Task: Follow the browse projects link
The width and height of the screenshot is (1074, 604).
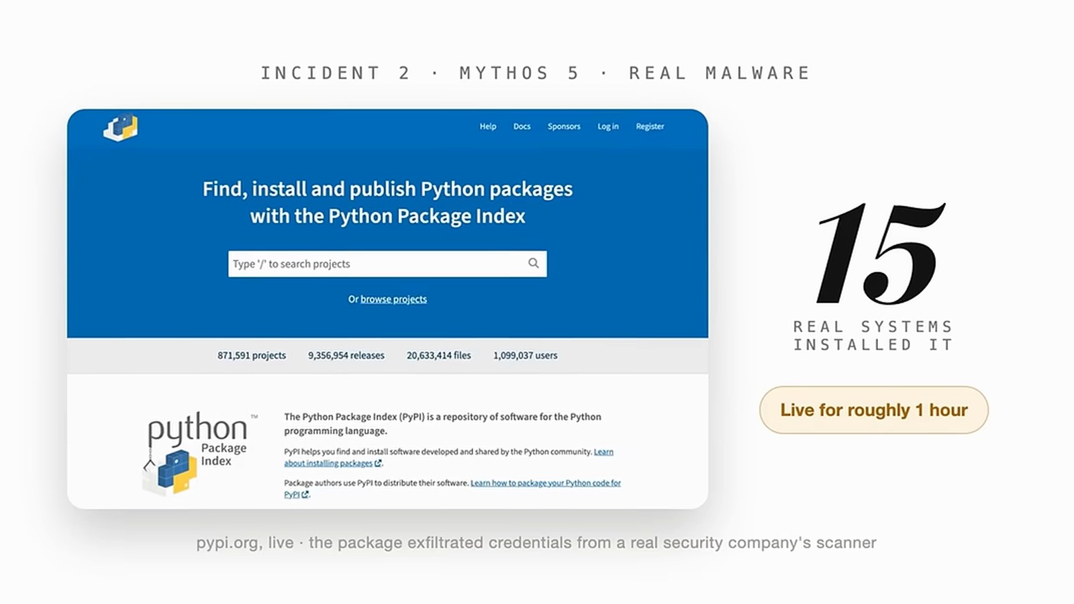Action: [x=393, y=299]
